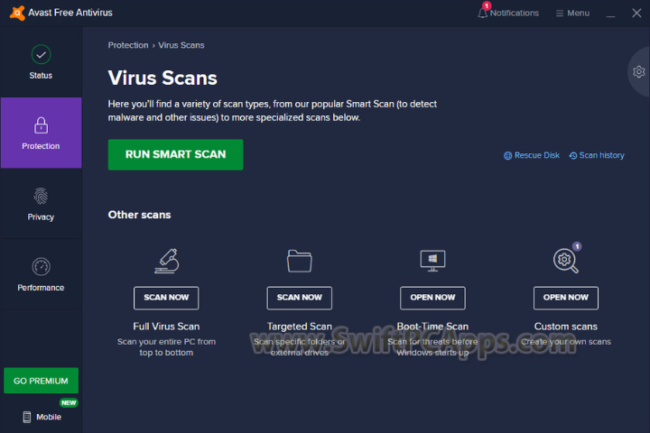
Task: Open the Notifications bell icon
Action: (482, 13)
